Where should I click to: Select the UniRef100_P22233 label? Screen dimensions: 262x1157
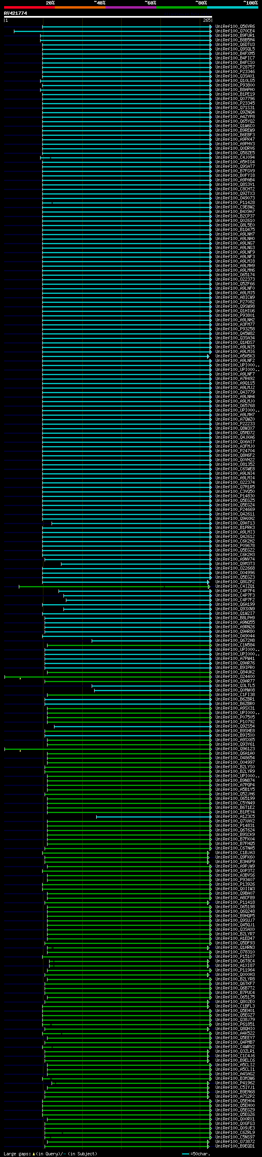coord(235,424)
